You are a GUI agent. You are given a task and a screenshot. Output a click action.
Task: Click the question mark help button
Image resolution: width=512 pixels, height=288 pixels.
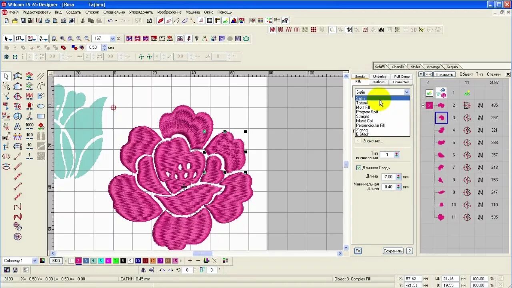coord(409,251)
